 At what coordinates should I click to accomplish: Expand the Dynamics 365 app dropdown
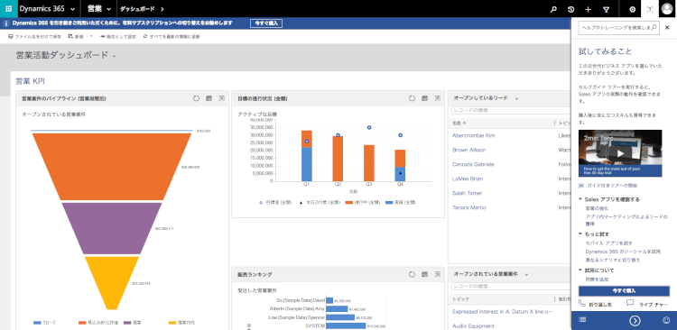pyautogui.click(x=71, y=9)
